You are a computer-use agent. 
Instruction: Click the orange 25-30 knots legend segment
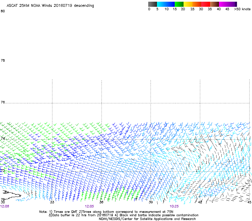pos(197,4)
